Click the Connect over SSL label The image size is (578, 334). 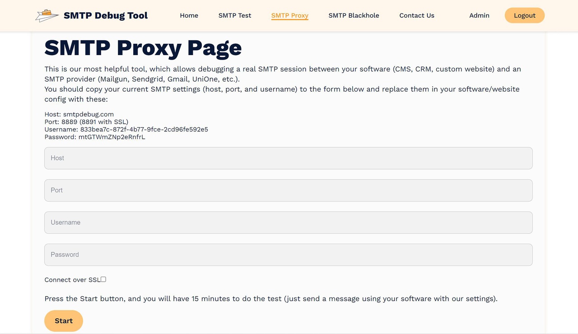point(72,279)
